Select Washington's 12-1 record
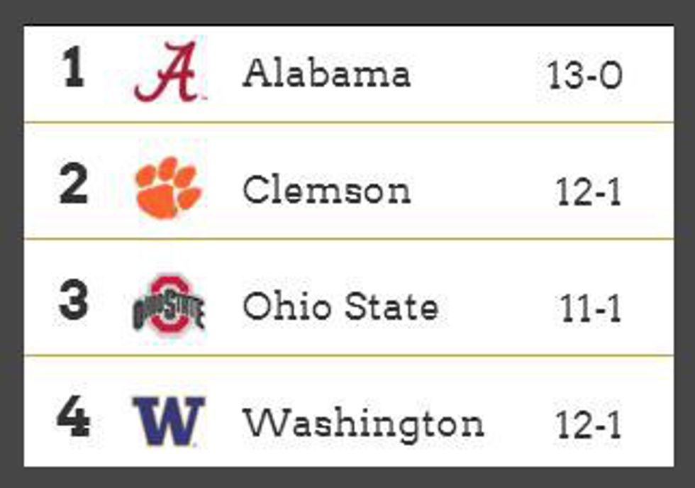695x488 pixels. tap(589, 425)
